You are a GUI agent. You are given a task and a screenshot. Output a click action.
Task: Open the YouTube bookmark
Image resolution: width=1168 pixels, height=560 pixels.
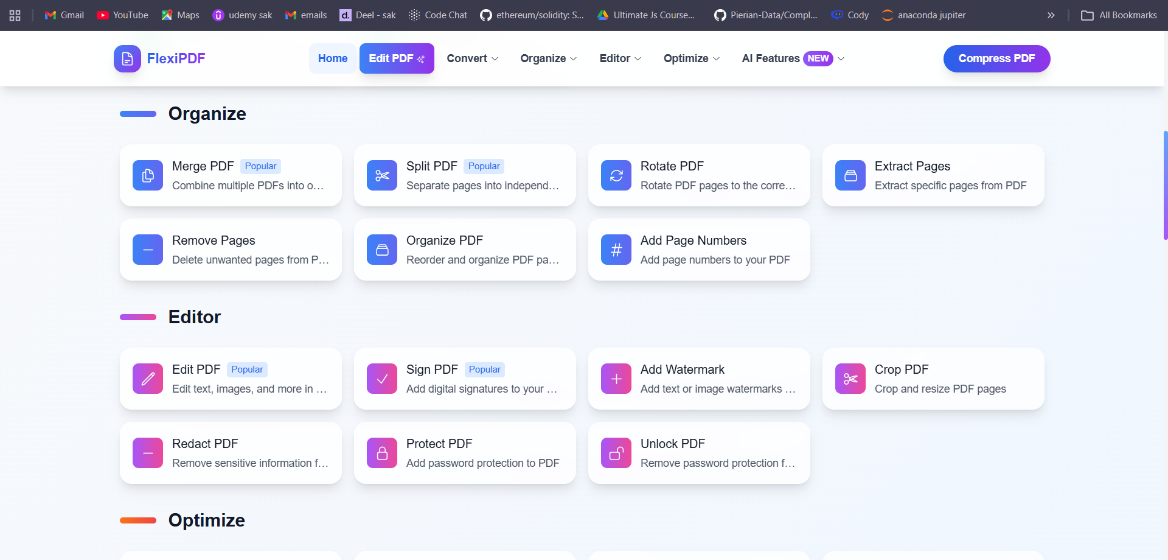(x=123, y=15)
